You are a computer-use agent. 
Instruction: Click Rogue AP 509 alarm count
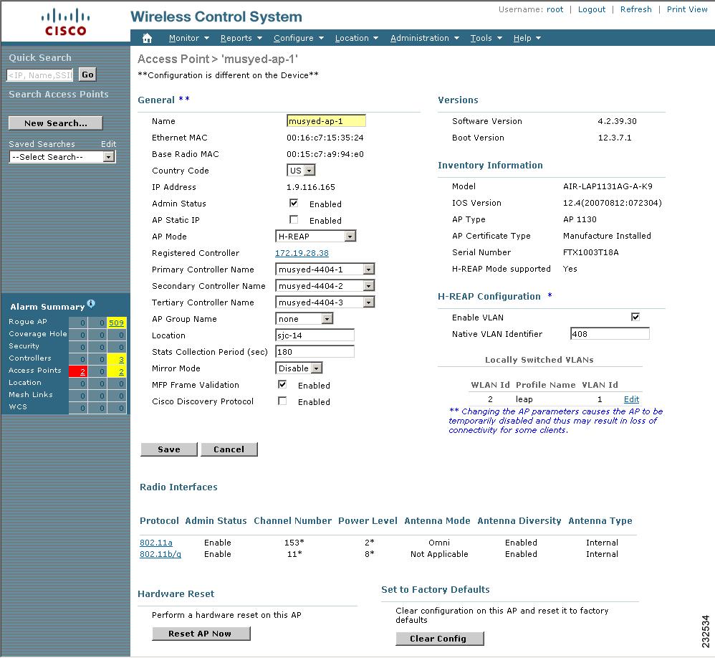[116, 323]
